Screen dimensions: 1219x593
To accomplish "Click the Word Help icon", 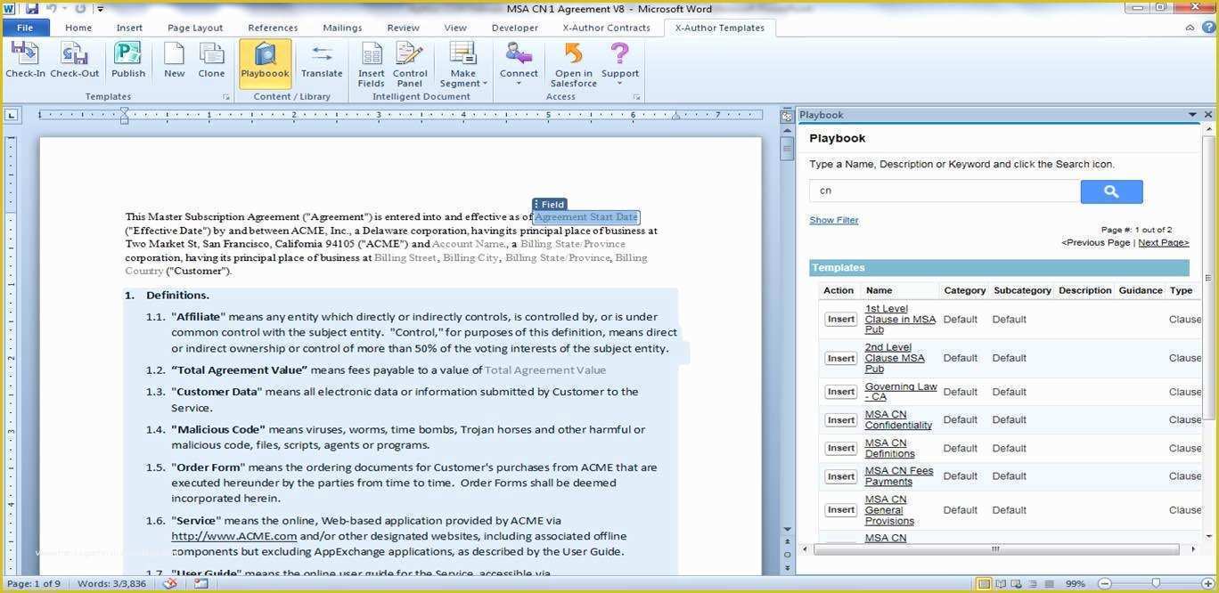I will (x=1207, y=28).
